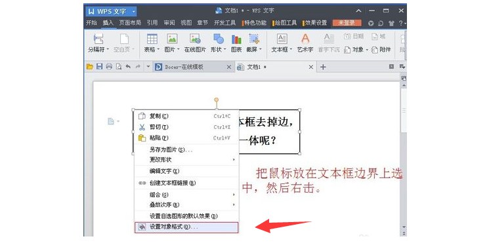
Task: Click the print icon in quick access bar
Action: click(109, 67)
